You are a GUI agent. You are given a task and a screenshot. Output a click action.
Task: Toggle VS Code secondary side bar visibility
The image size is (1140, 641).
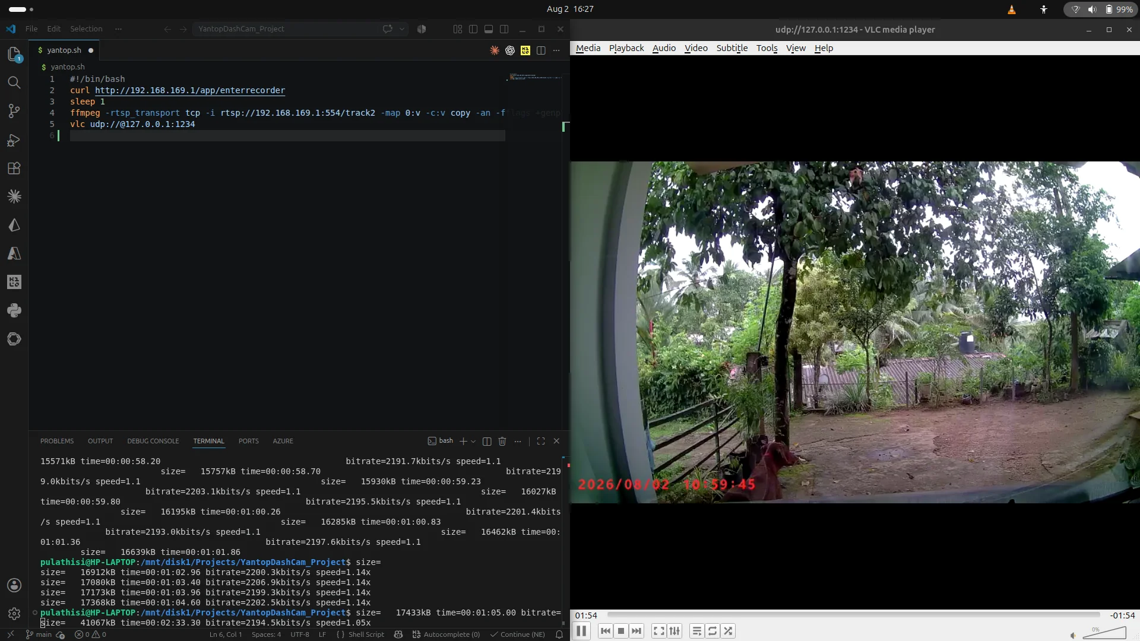[504, 29]
